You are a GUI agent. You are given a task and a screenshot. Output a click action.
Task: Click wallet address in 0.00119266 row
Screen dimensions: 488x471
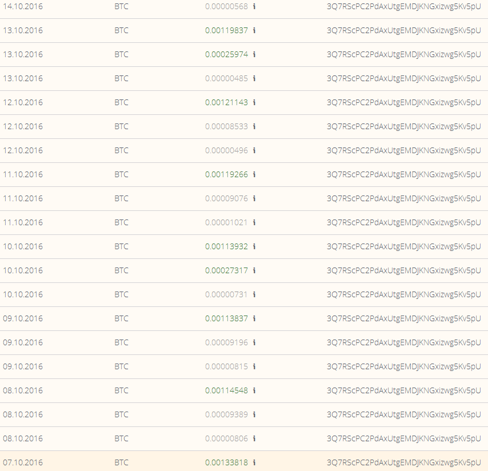coord(403,174)
